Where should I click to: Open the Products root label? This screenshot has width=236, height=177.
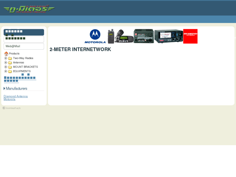click(14, 54)
